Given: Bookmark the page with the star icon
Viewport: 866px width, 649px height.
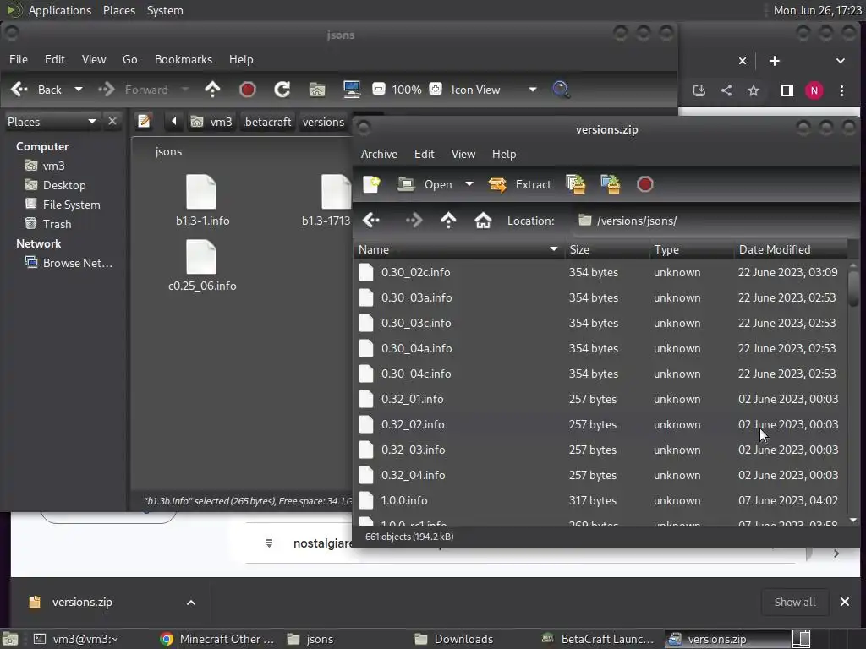Looking at the screenshot, I should point(754,90).
